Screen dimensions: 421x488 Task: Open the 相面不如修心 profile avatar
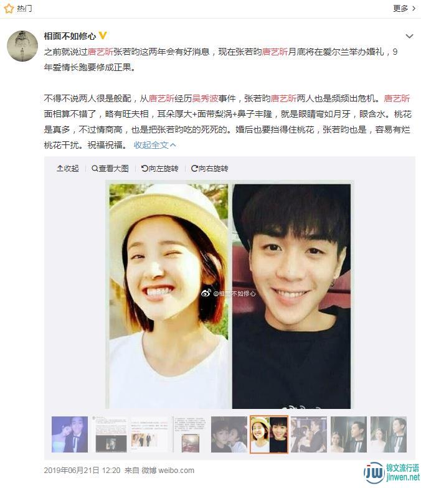22,46
